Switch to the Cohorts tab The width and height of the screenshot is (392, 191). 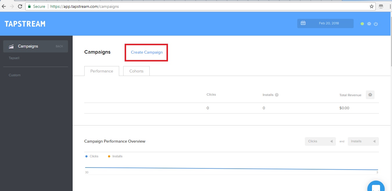pos(136,71)
